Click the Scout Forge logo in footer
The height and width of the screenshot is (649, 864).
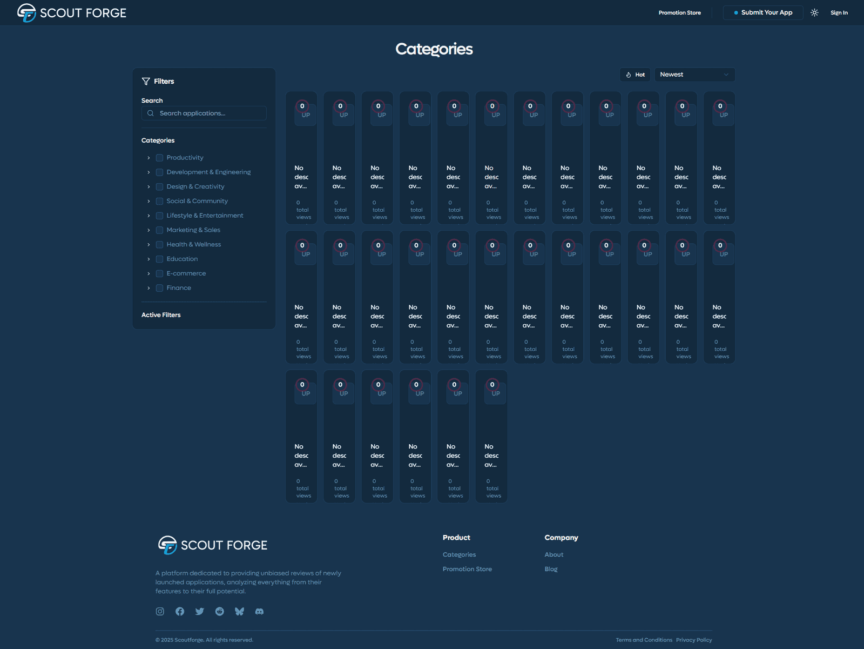[212, 545]
